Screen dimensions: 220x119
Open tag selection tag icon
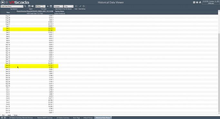(x=25, y=6)
